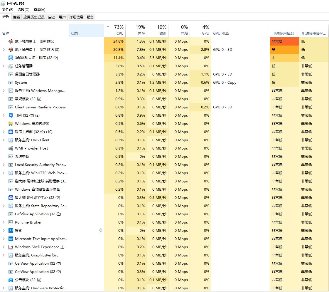Click the 搜索 magnifier icon
329x292 pixels.
pos(11,230)
